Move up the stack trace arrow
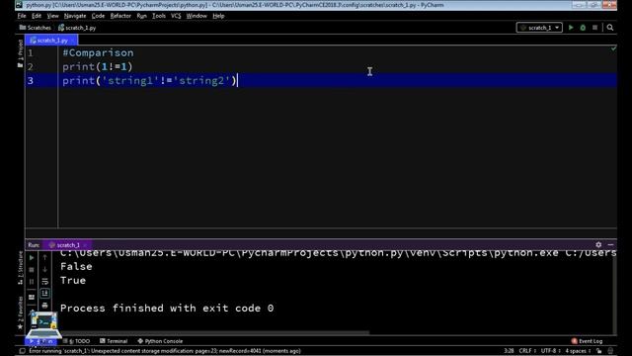632x356 pixels. (44, 257)
